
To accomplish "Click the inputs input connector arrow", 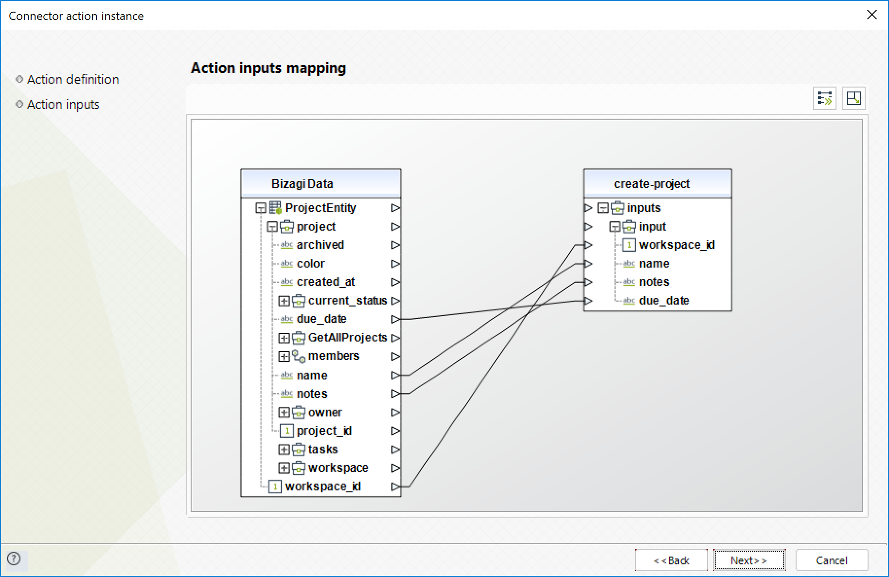I will tap(588, 208).
